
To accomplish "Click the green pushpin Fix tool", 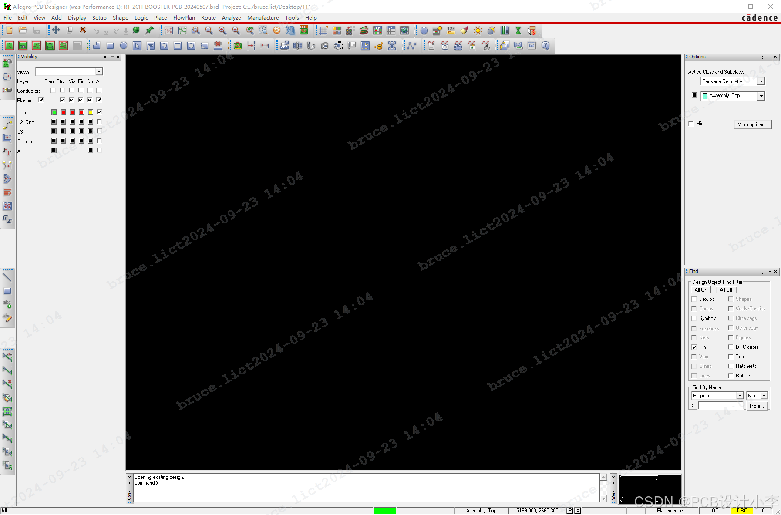I will [149, 30].
